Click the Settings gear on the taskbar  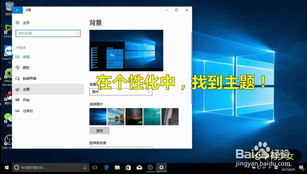pyautogui.click(x=161, y=168)
